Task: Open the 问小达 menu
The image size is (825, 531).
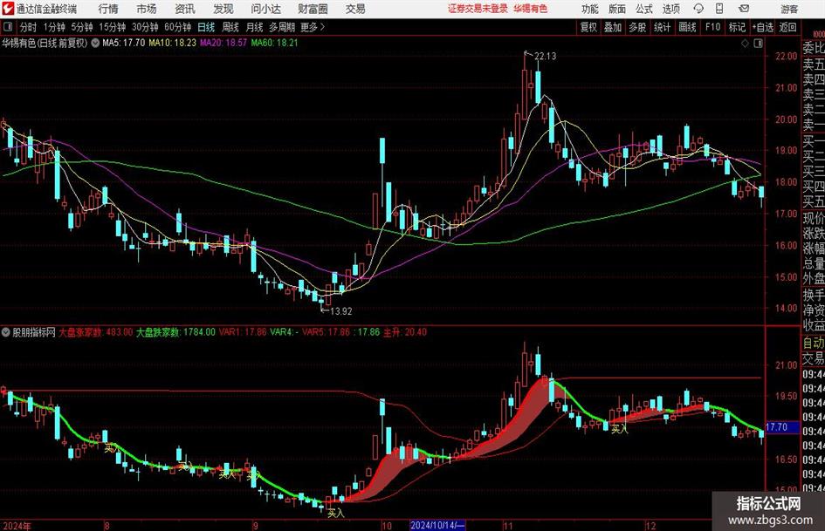Action: pos(265,9)
